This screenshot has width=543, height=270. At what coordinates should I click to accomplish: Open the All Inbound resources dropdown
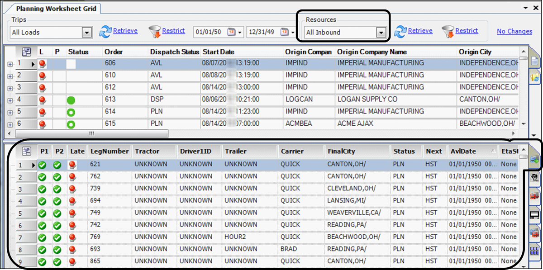click(x=381, y=33)
